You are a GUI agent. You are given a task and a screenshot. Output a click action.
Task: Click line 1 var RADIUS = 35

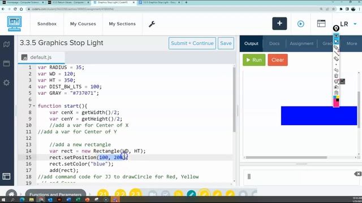(61, 68)
